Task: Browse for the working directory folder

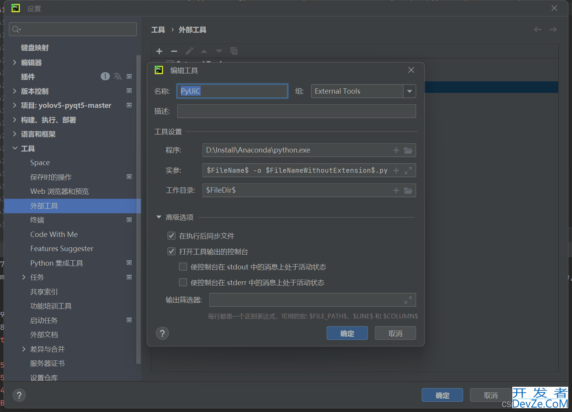Action: click(x=408, y=190)
